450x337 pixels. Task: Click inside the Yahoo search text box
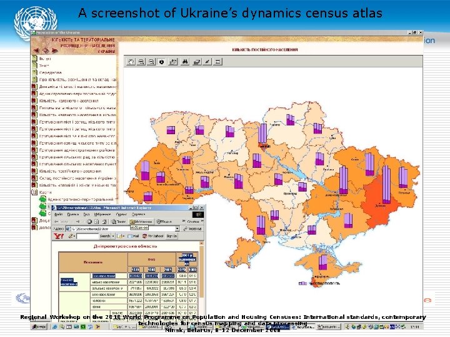[87, 236]
